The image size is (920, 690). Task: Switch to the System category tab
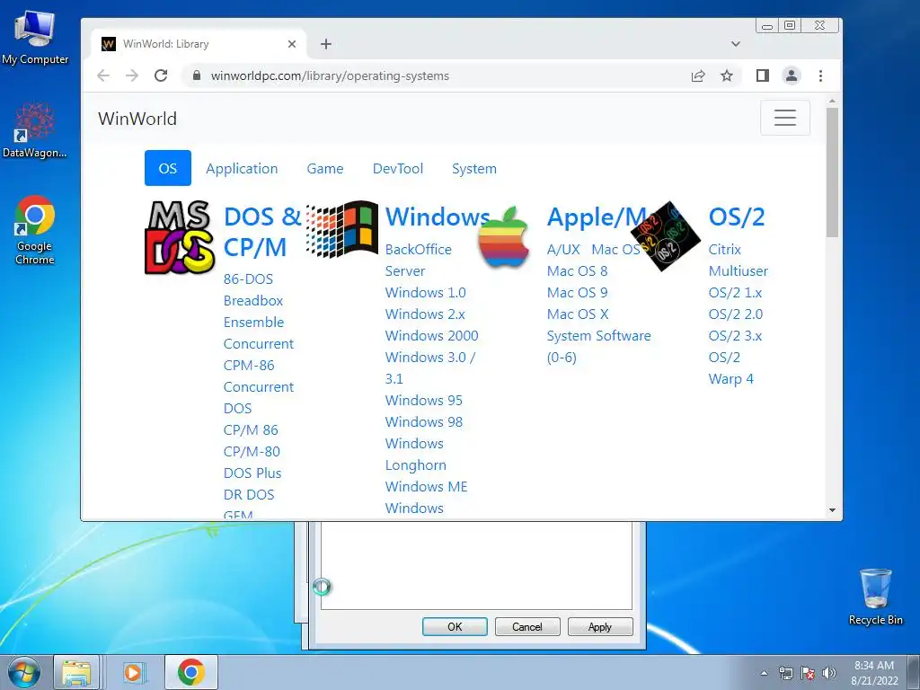click(474, 168)
